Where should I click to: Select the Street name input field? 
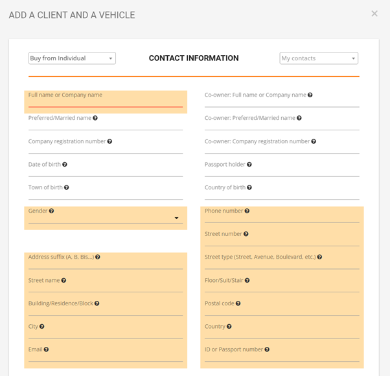tap(106, 288)
